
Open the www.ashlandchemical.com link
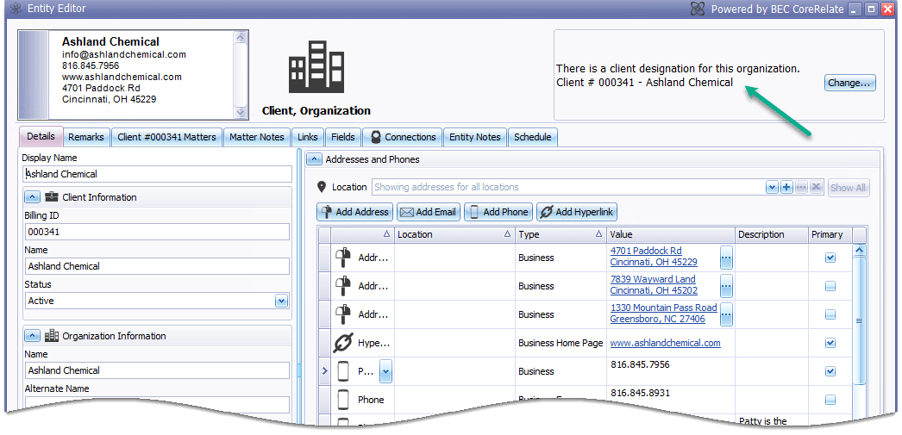(665, 343)
